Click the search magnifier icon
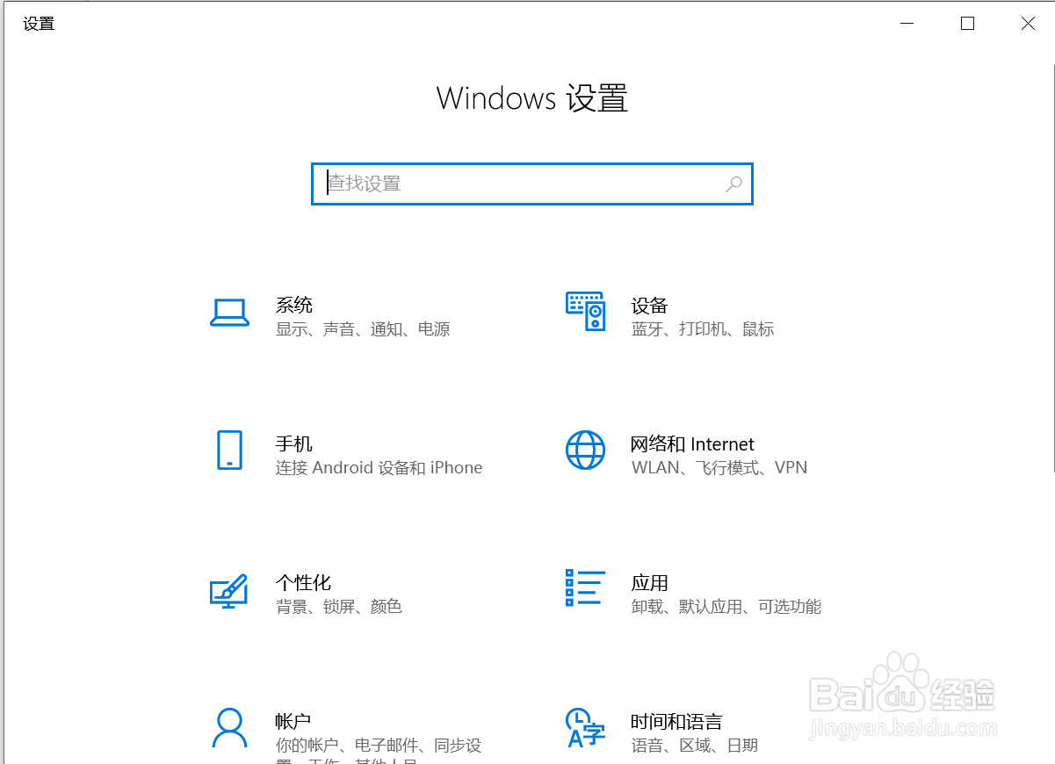Screen dimensions: 1055x764 tap(734, 184)
